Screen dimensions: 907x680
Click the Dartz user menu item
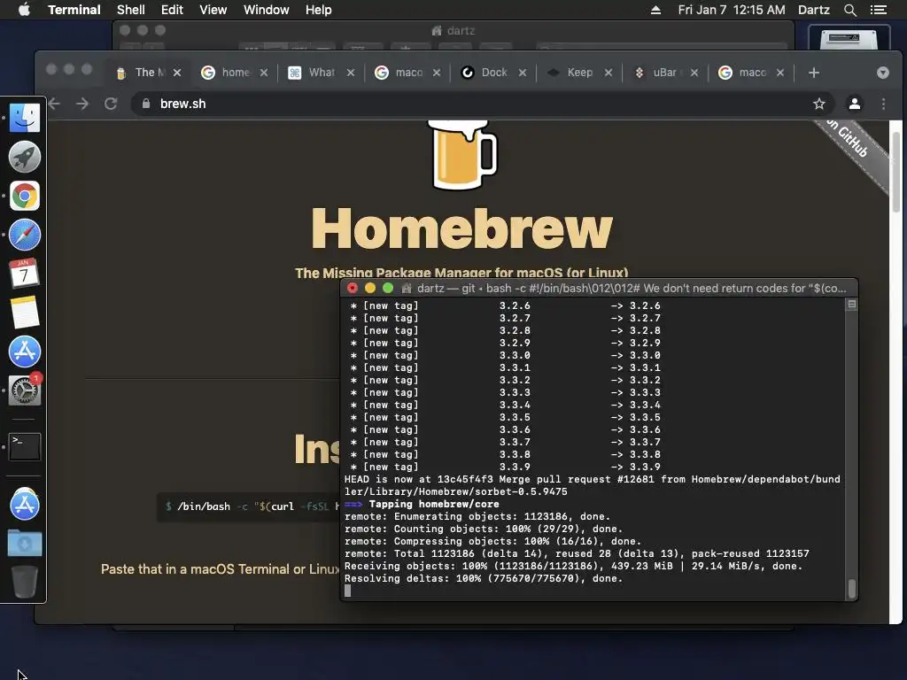point(813,10)
